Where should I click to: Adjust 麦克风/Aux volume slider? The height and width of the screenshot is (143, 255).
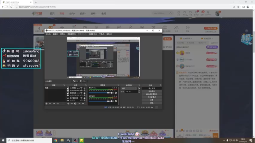point(99,93)
